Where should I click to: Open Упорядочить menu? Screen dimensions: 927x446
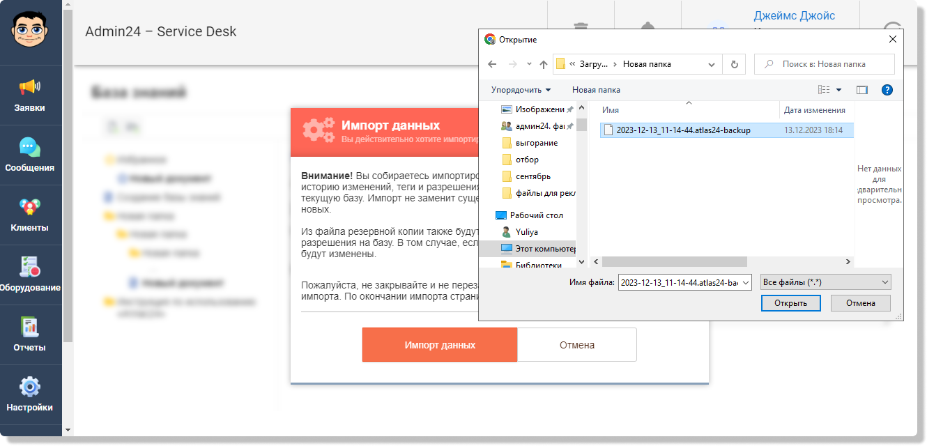[521, 90]
